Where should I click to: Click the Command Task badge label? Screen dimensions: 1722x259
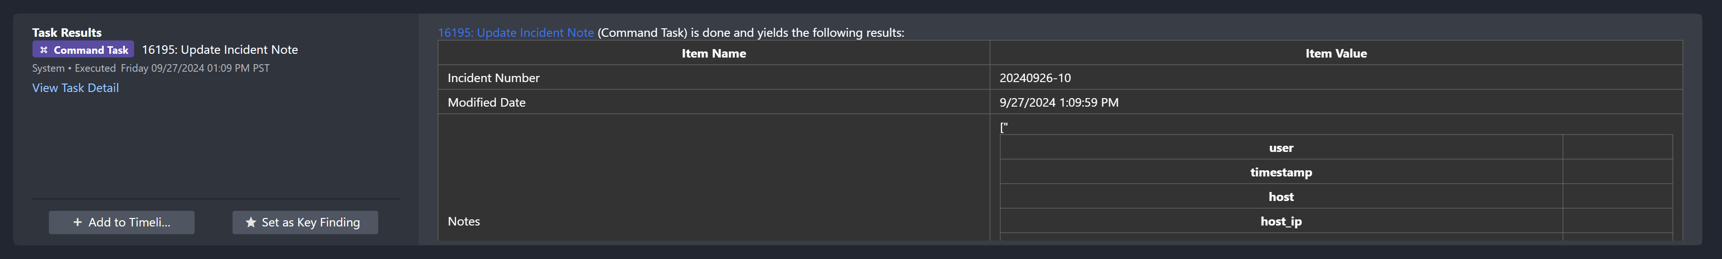pyautogui.click(x=91, y=50)
